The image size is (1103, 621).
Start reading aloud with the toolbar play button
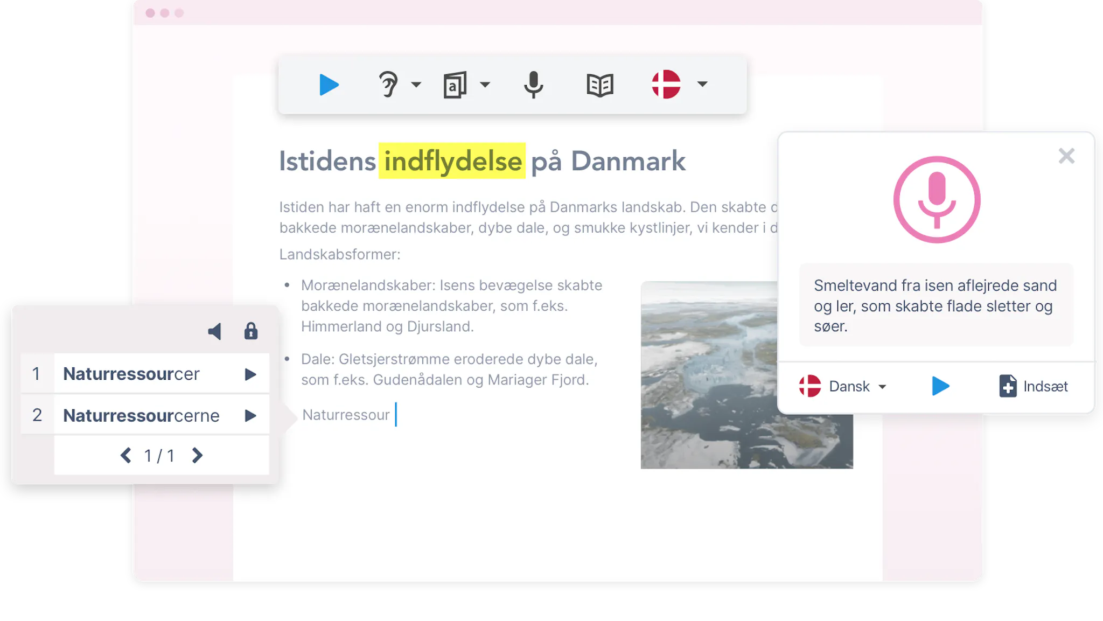tap(329, 85)
